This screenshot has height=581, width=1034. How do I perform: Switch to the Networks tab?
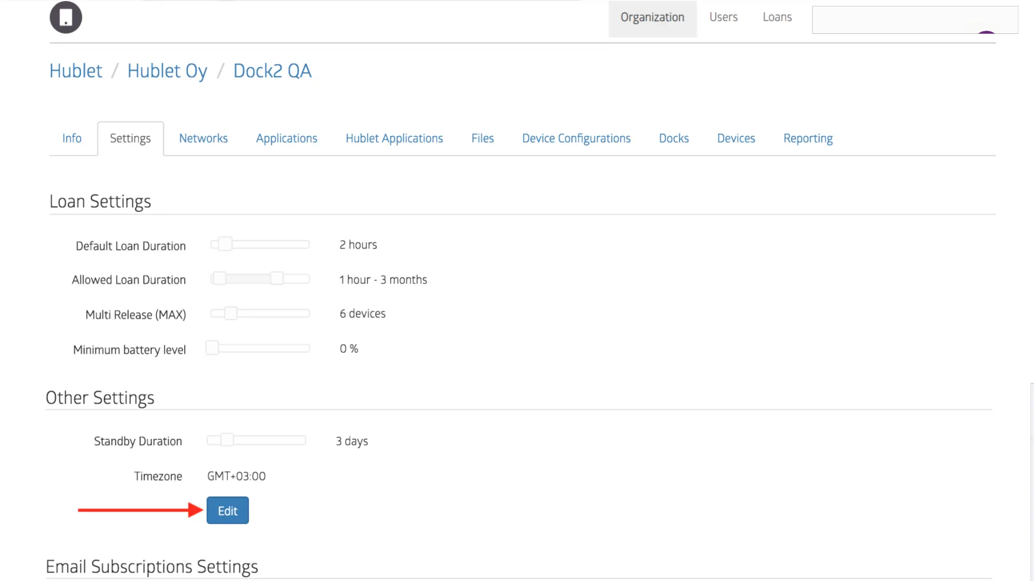pyautogui.click(x=203, y=139)
